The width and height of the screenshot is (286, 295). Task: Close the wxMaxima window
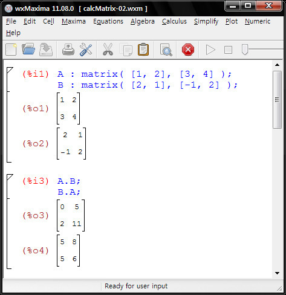[x=269, y=6]
